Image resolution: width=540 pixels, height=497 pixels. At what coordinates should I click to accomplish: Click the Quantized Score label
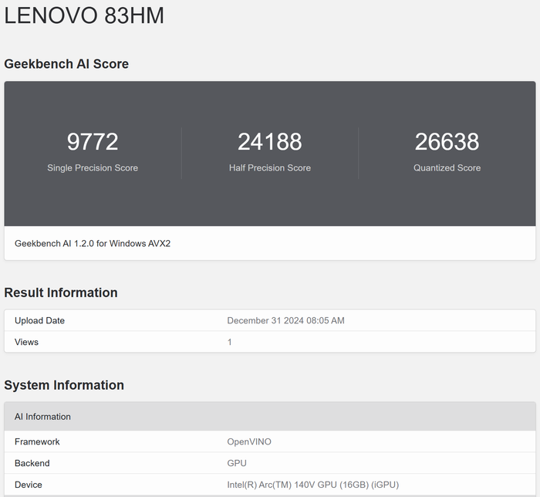[x=447, y=167]
